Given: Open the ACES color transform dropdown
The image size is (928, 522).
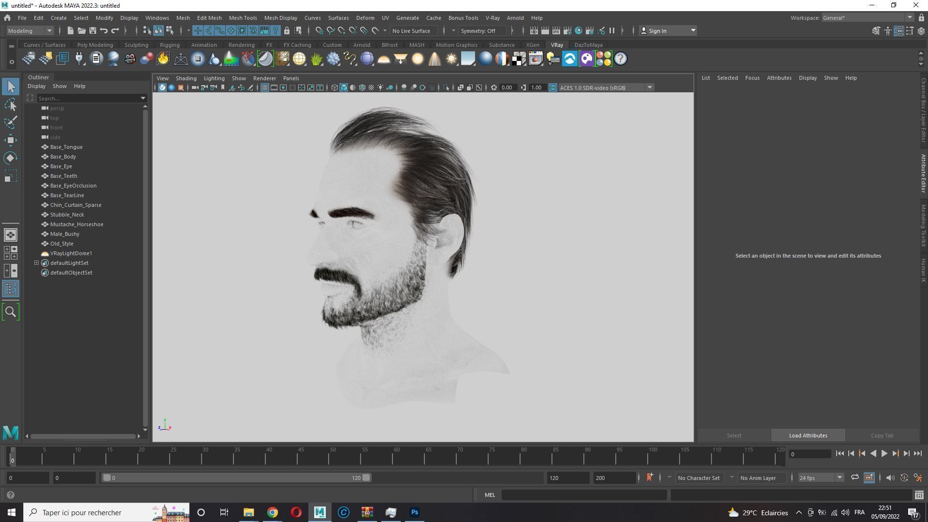Looking at the screenshot, I should pyautogui.click(x=650, y=87).
